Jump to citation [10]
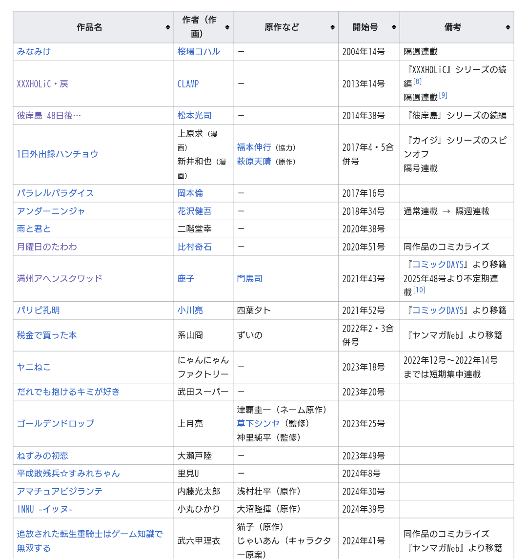Viewport: 527px width, 559px height. [419, 290]
